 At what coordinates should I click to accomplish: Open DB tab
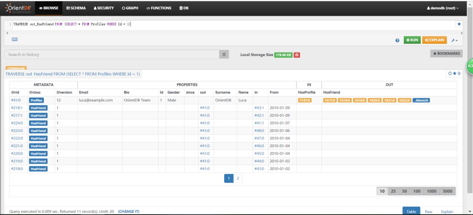point(184,8)
